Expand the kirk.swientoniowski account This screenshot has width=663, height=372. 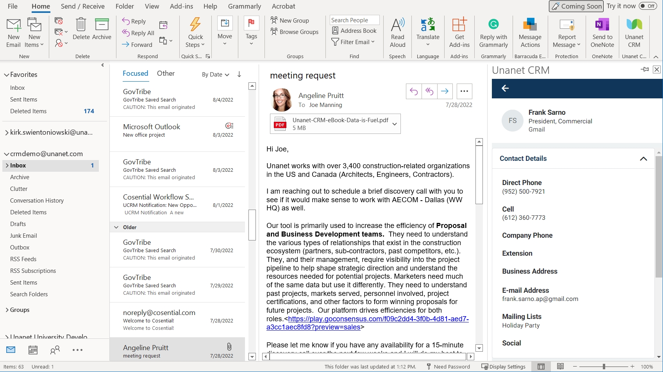[x=7, y=133]
